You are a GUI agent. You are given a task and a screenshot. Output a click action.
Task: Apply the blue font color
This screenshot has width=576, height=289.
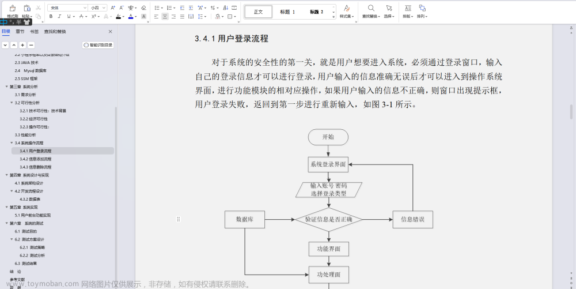click(x=131, y=16)
